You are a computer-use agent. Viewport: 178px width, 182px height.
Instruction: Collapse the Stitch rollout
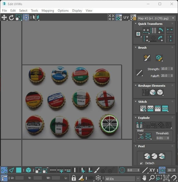click(136, 101)
